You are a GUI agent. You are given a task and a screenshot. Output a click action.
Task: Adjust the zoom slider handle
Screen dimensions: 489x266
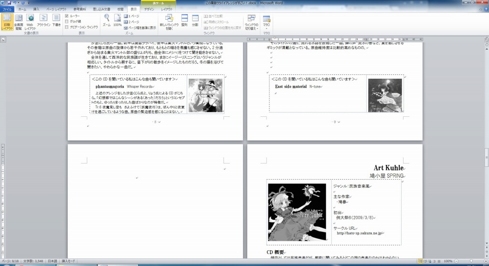471,261
